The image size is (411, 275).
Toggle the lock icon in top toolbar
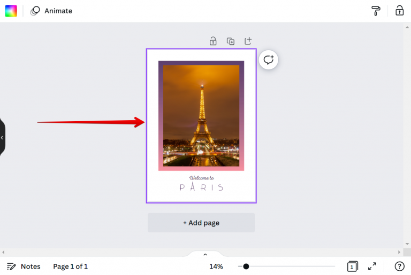click(x=399, y=11)
